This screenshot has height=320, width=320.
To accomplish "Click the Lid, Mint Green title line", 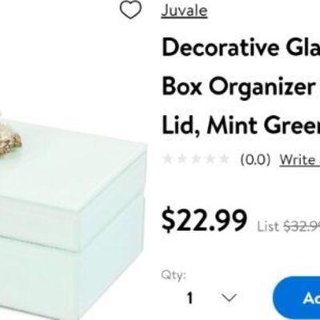I will 241,125.
